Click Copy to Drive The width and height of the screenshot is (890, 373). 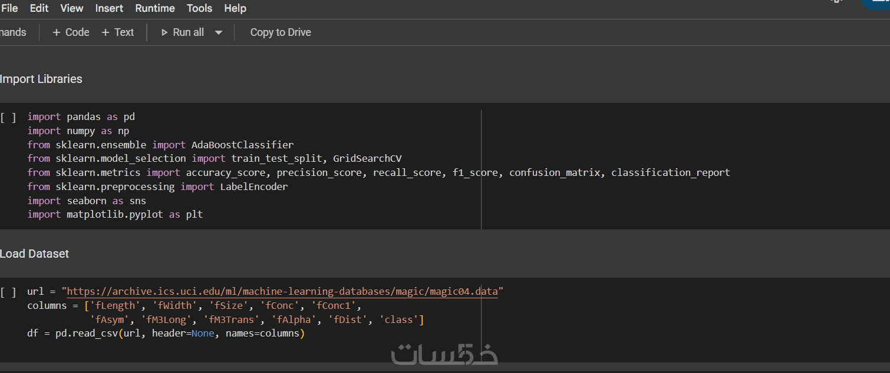(x=281, y=32)
